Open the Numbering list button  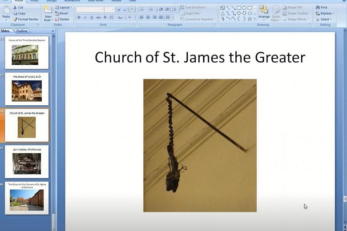[151, 9]
